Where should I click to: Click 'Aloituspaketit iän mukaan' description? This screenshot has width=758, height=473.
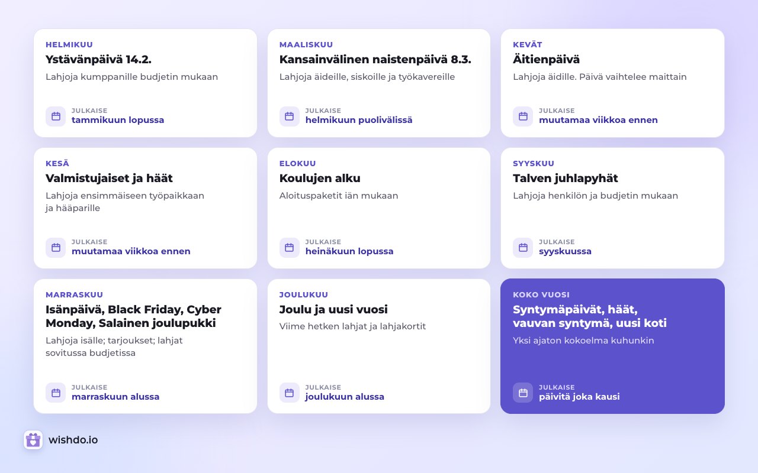click(x=339, y=196)
